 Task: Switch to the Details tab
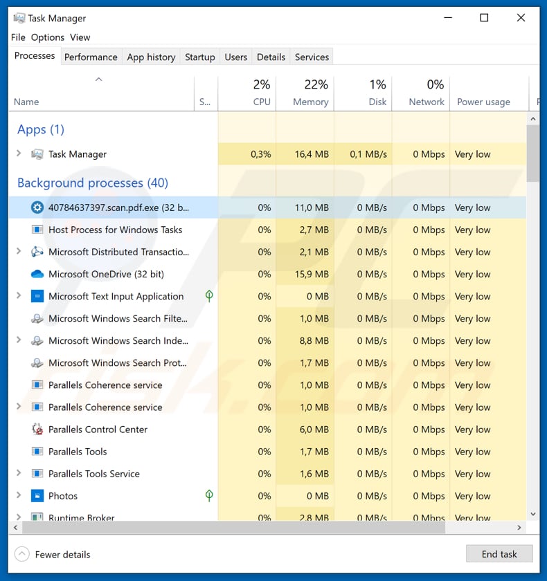(271, 57)
